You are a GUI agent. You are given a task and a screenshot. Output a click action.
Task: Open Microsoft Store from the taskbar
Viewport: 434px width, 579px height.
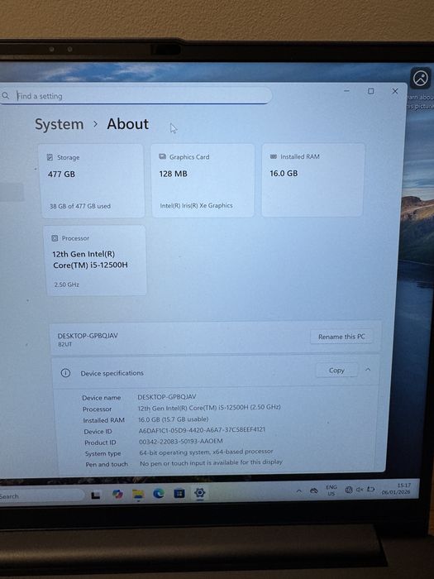[x=179, y=493]
